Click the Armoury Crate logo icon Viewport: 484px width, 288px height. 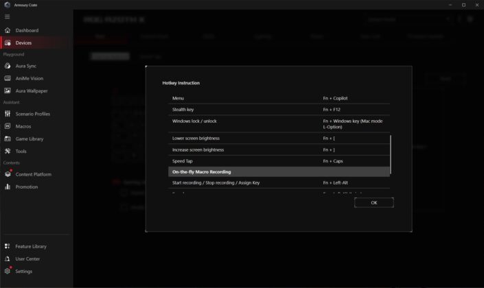coord(8,5)
